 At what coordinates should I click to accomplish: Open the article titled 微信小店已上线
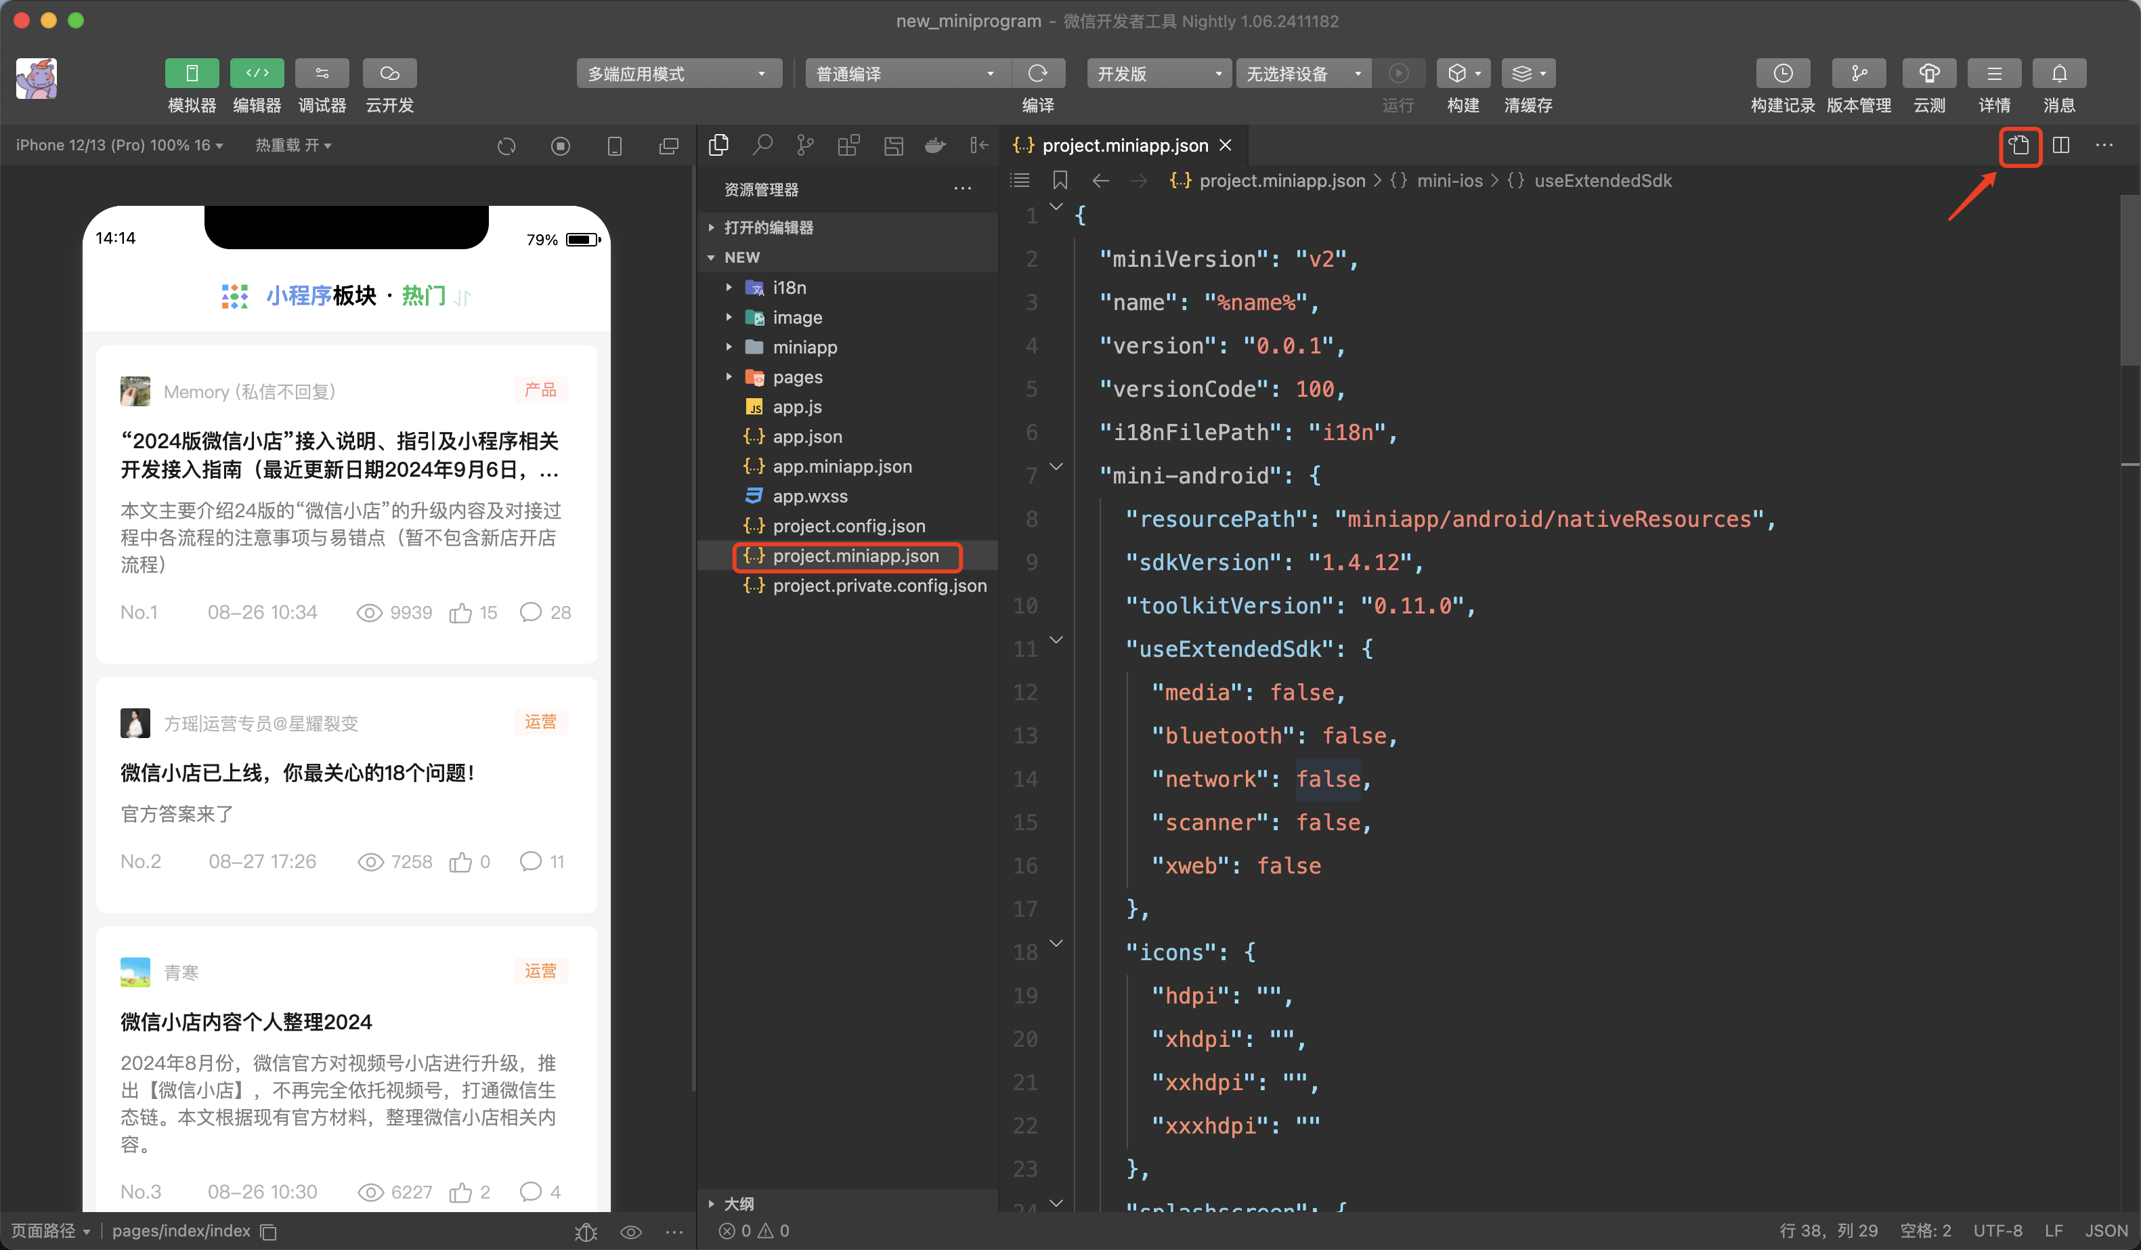pyautogui.click(x=297, y=773)
